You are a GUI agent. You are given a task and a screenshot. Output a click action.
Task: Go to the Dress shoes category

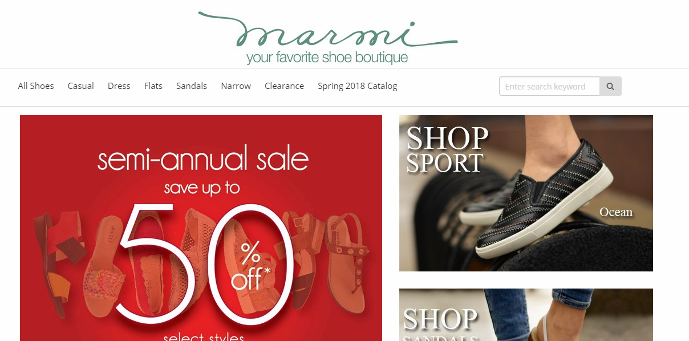tap(119, 86)
